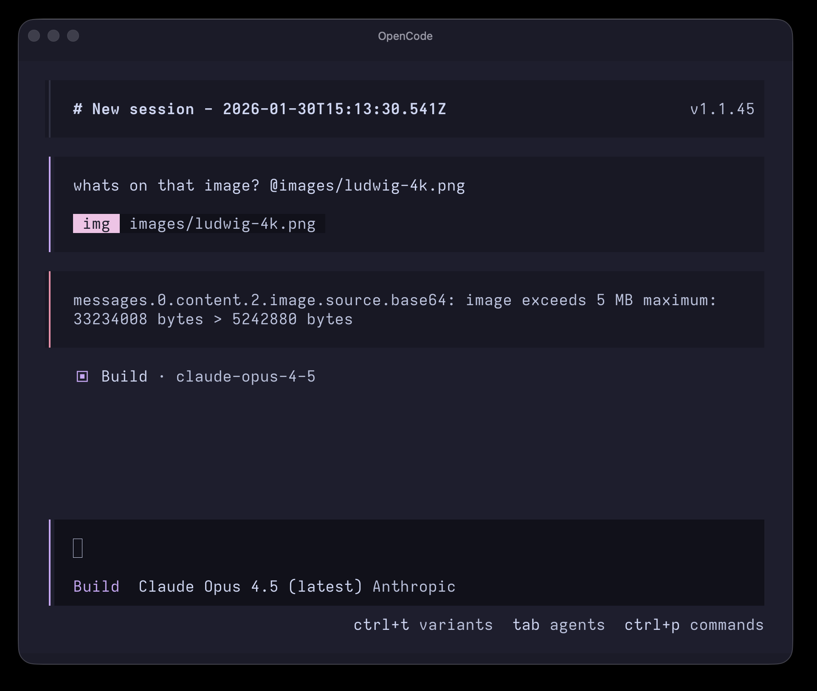Click the OpenCode window title
Screen dimensions: 817x691
406,36
